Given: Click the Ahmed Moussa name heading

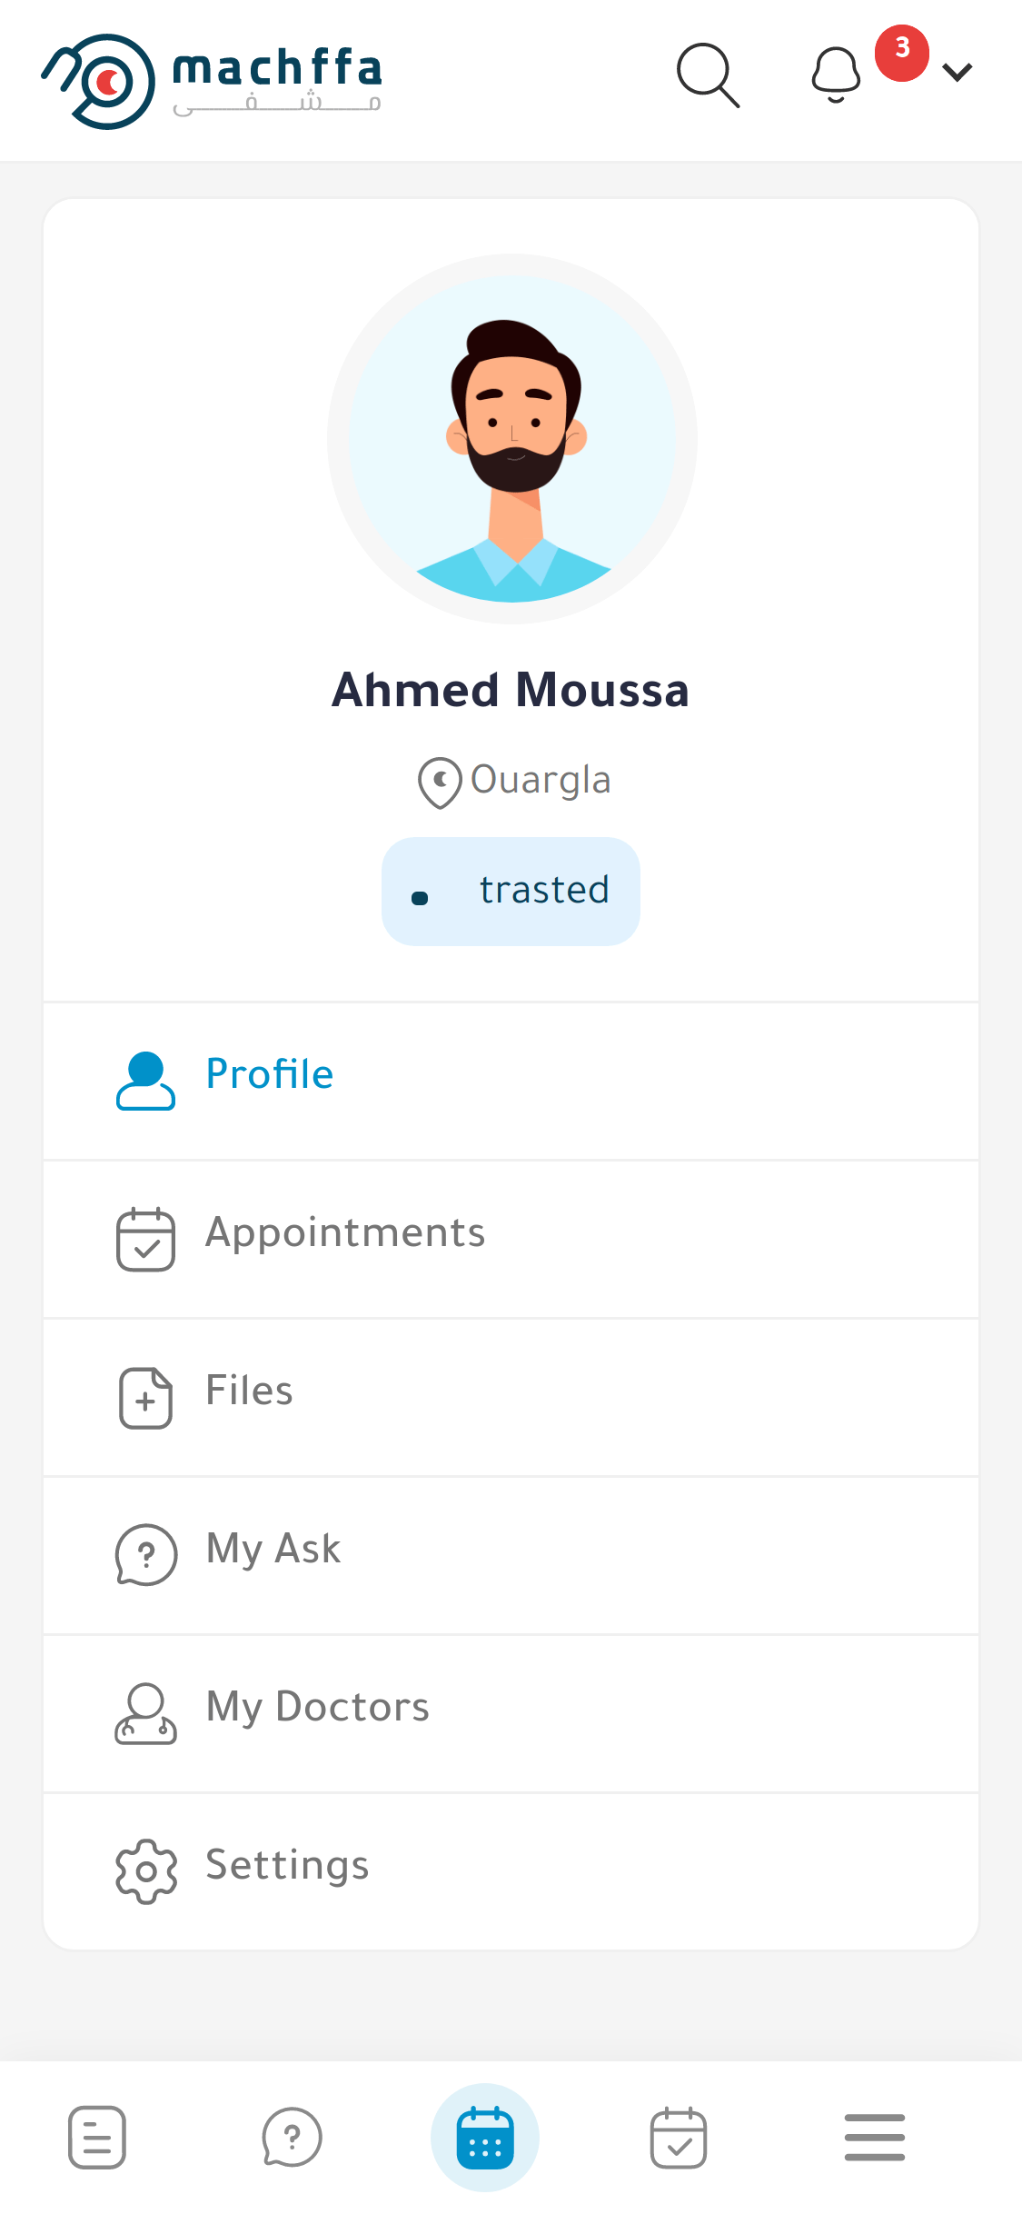Looking at the screenshot, I should pyautogui.click(x=511, y=690).
